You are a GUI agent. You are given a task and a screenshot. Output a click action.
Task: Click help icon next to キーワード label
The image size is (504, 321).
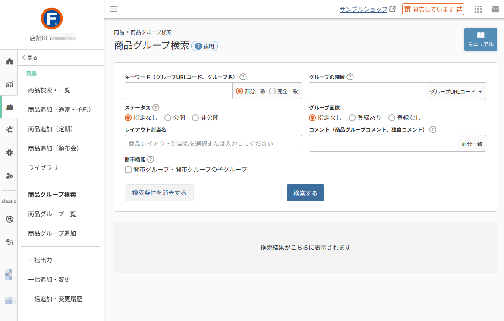point(243,77)
